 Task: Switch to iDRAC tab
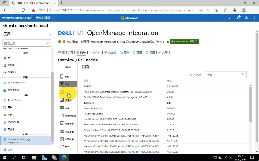[x=95, y=53]
